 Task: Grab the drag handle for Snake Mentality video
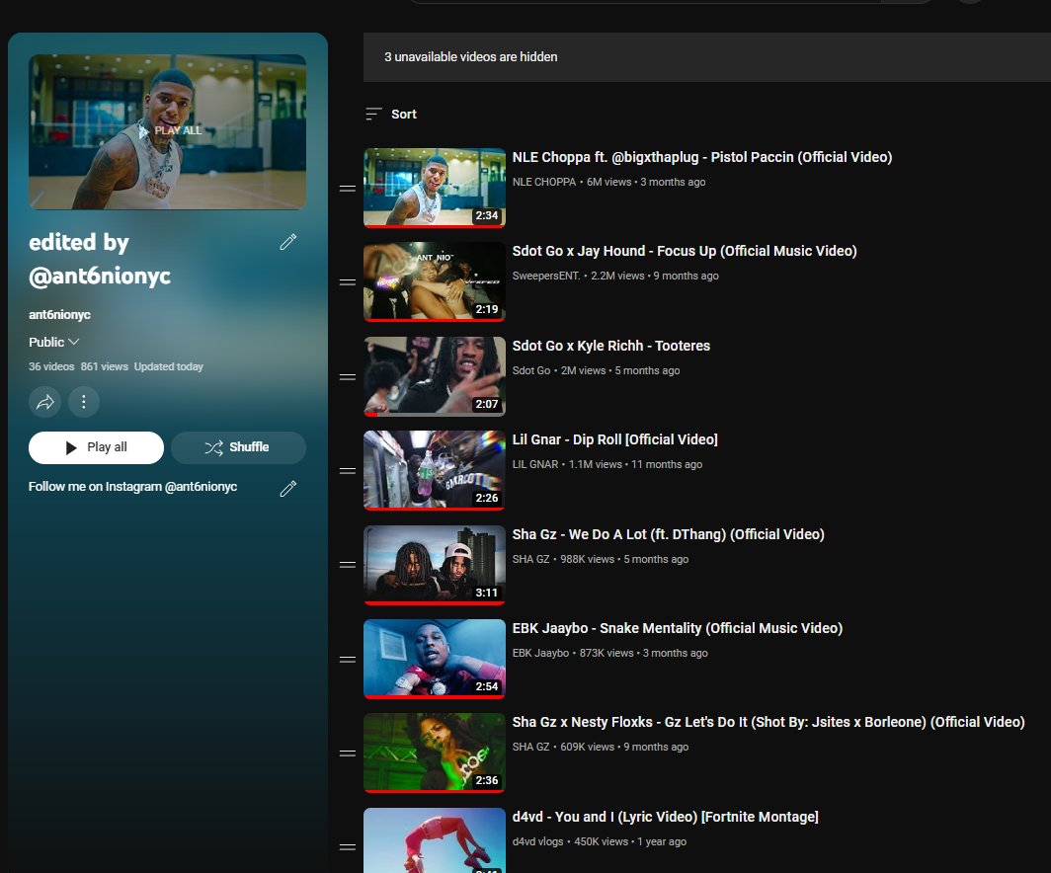348,660
